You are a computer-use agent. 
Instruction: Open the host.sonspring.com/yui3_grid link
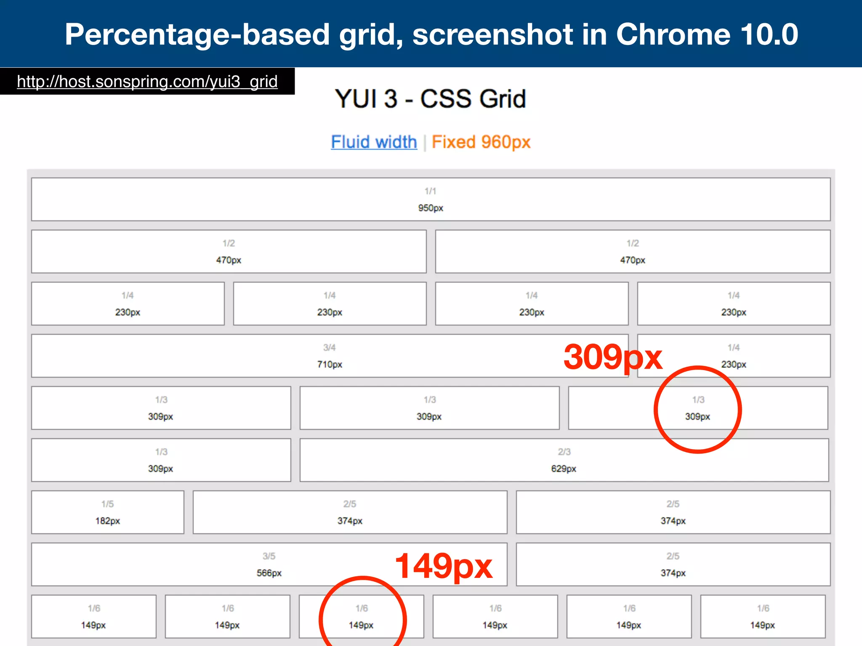(x=147, y=82)
